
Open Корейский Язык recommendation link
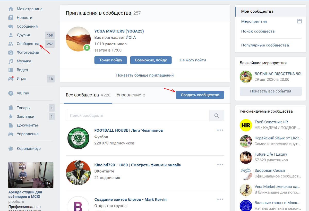[x=278, y=138]
